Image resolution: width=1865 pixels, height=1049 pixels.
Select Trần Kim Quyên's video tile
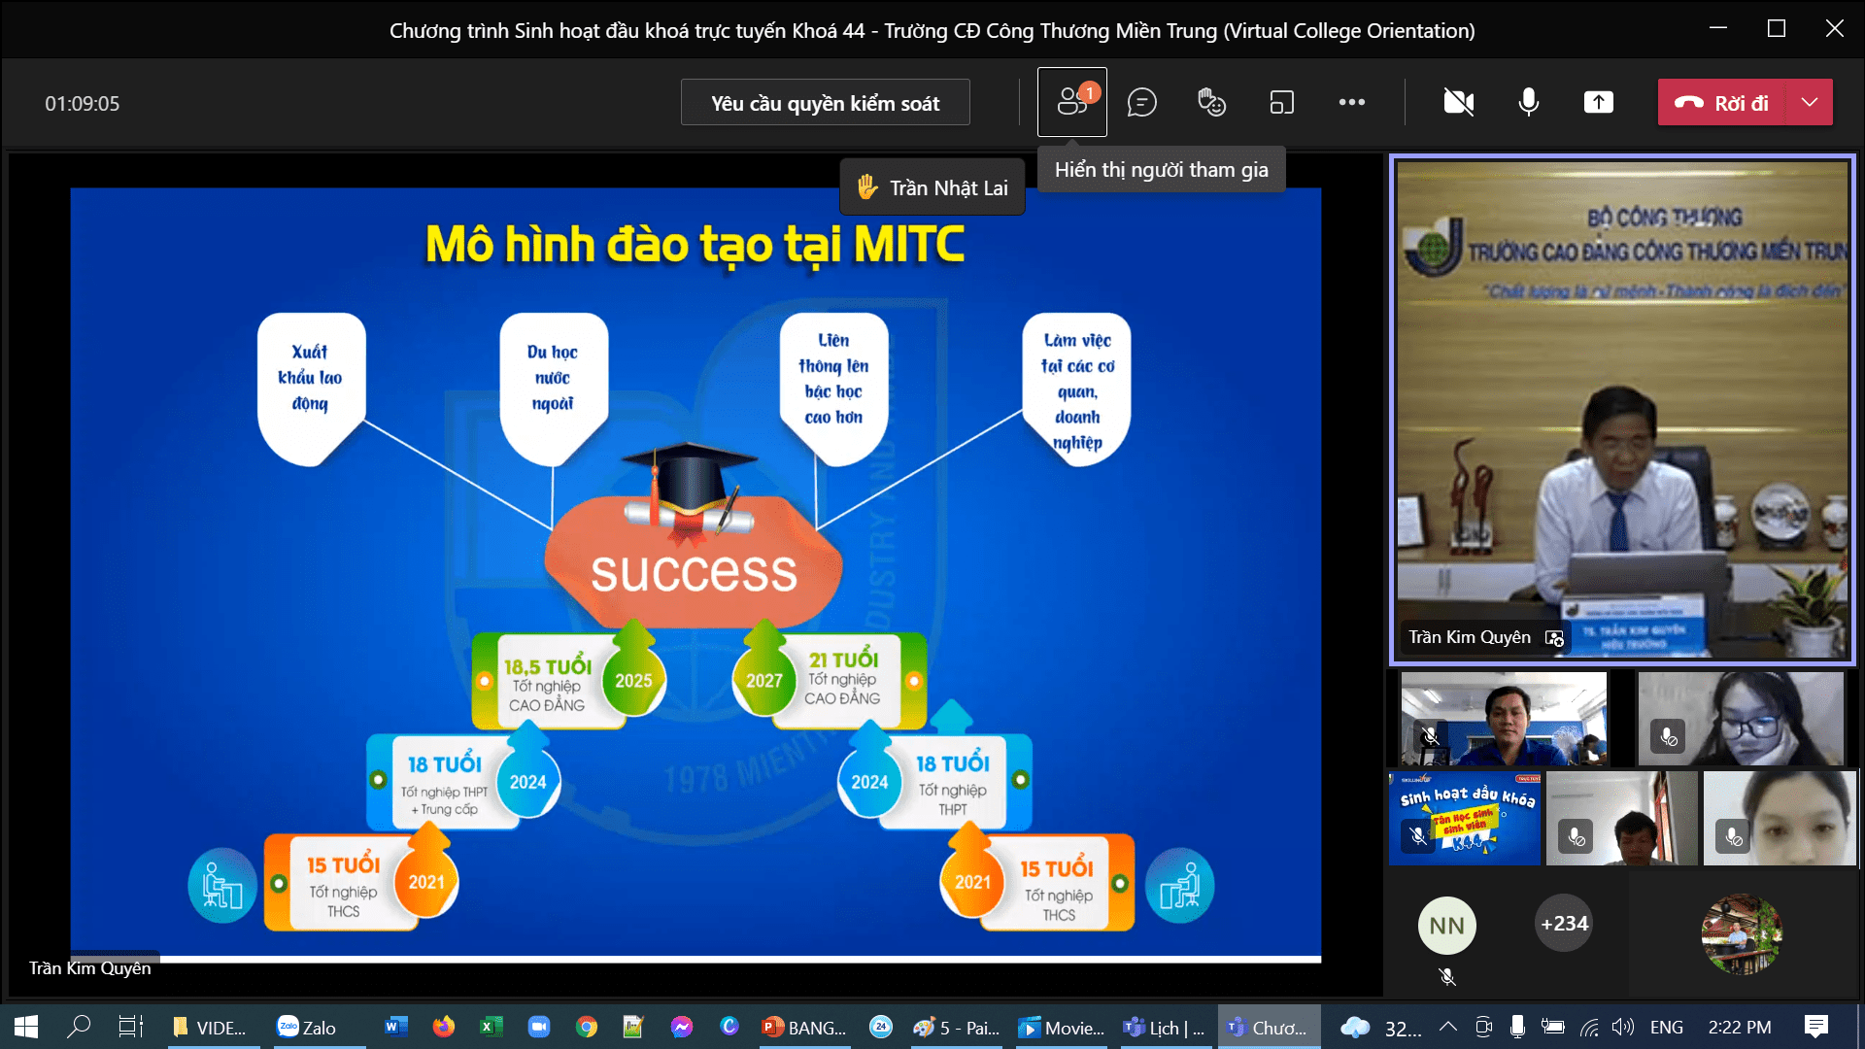click(x=1622, y=408)
